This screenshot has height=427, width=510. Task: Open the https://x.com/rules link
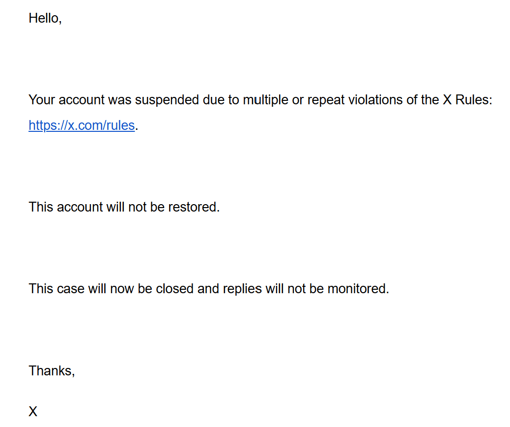click(x=82, y=125)
